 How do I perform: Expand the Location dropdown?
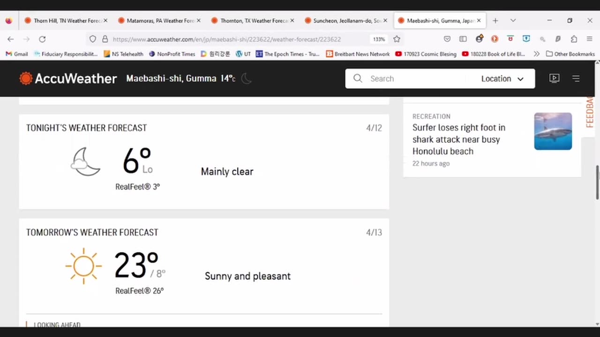[x=502, y=79]
